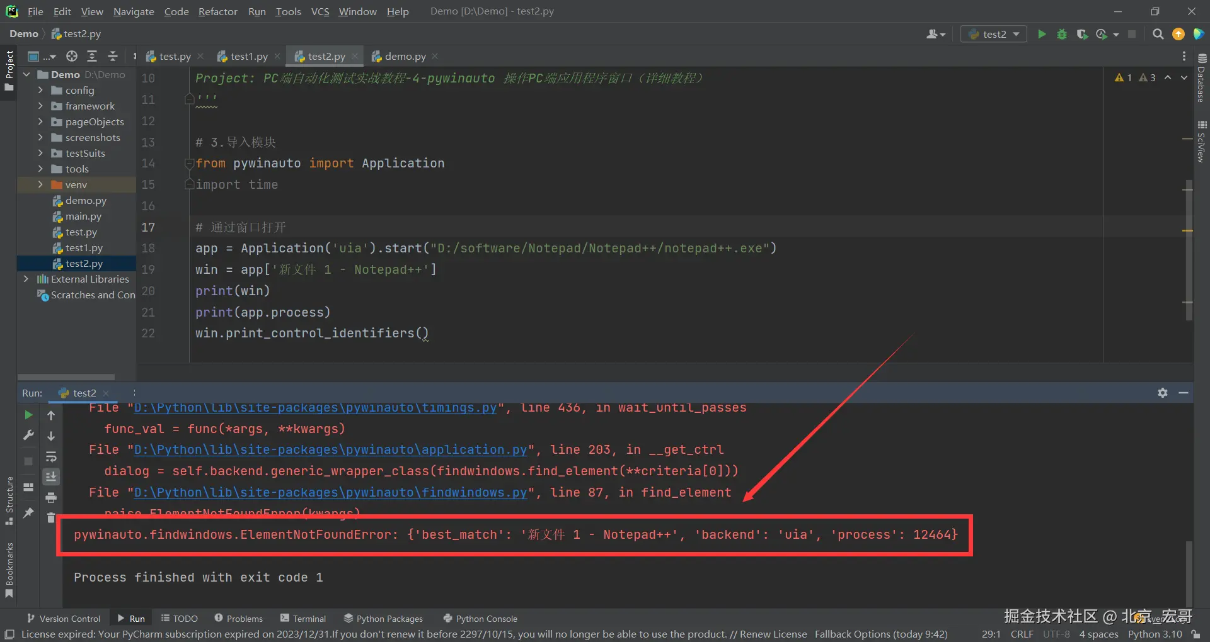Toggle read-only lock icon in status bar
This screenshot has height=642, width=1210.
pyautogui.click(x=1196, y=634)
